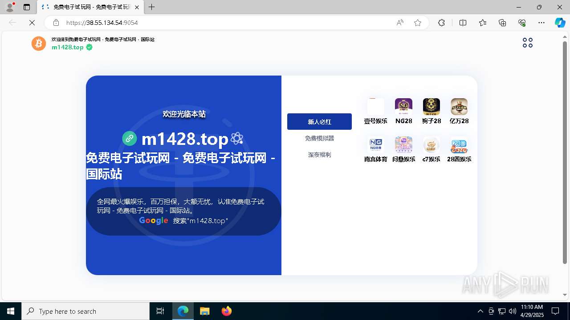Click the atom icon after m1428.top heading

coord(237,139)
